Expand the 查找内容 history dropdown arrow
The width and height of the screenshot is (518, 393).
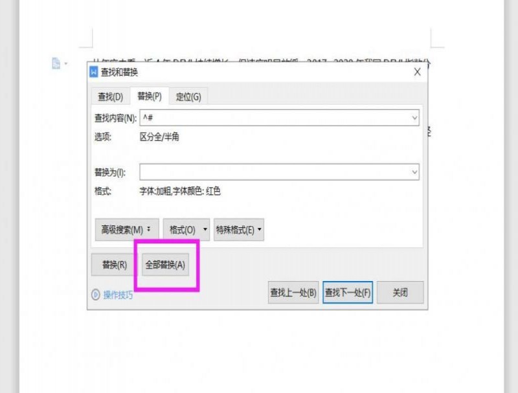[414, 118]
